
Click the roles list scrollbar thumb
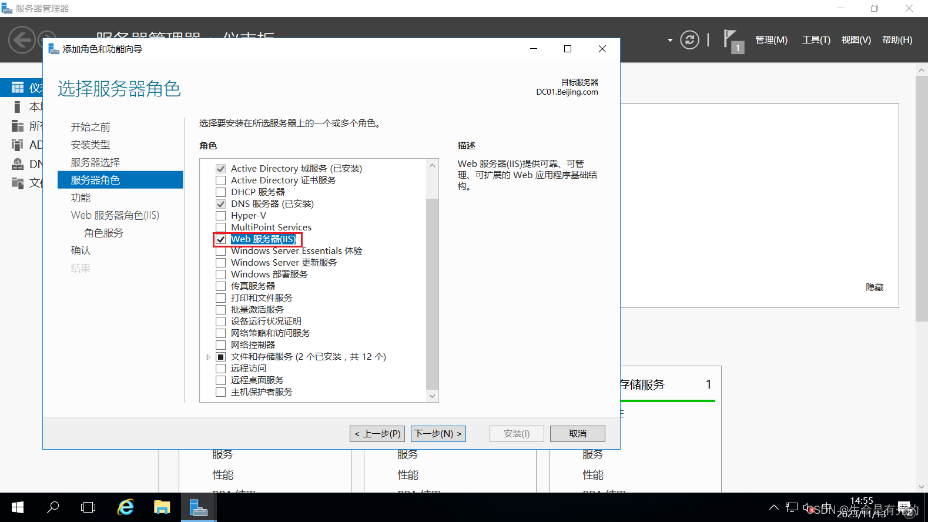click(x=433, y=294)
